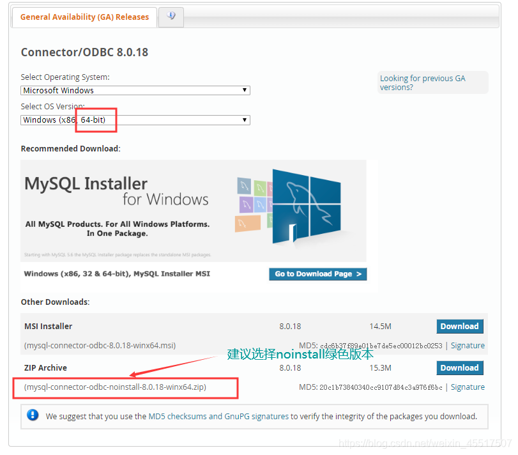Follow Looking for previous GA versions link
The image size is (518, 455).
point(423,83)
